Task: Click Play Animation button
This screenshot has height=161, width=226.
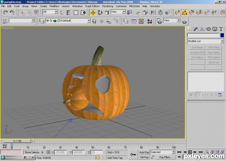Action: pos(190,152)
